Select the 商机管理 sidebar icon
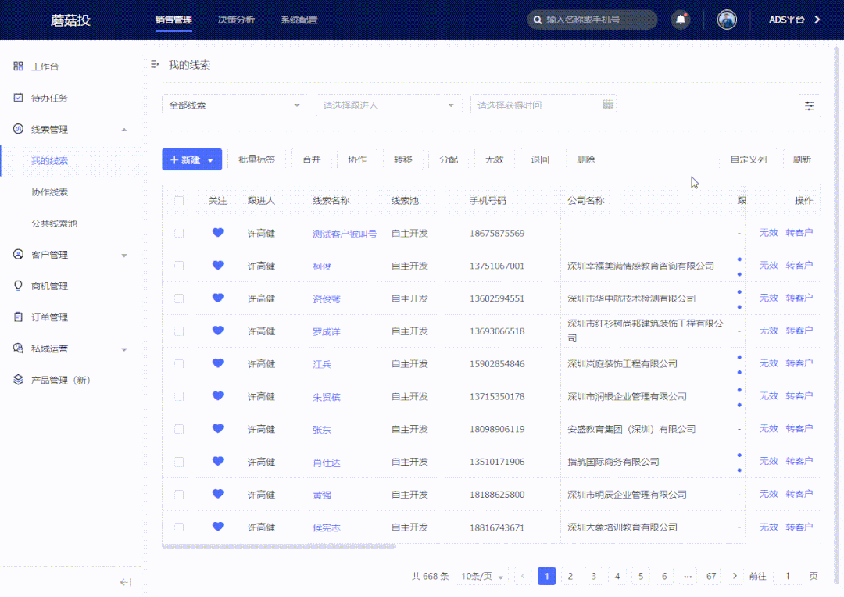This screenshot has height=597, width=844. pyautogui.click(x=17, y=285)
